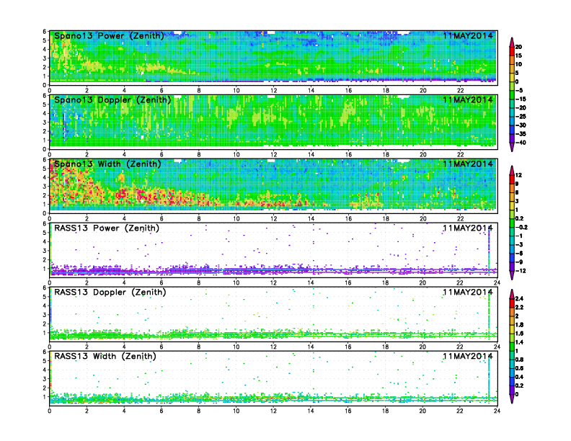Click the '1.8' label on the bottom color bar

pos(520,325)
